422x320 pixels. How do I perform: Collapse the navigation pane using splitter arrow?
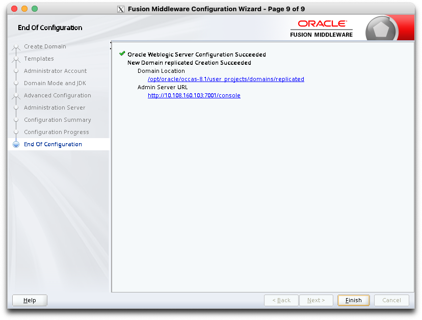pyautogui.click(x=111, y=43)
